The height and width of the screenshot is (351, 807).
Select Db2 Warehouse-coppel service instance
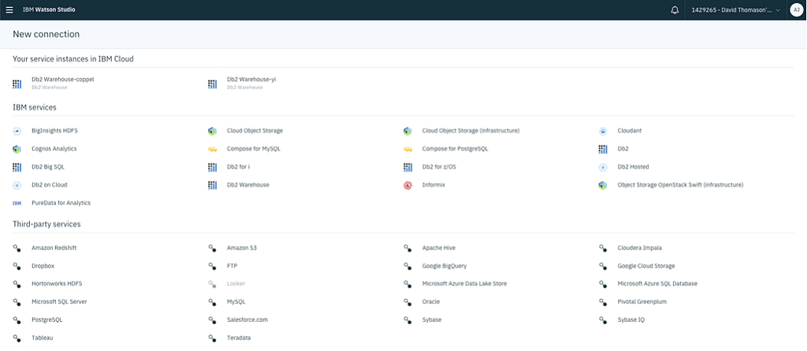63,80
